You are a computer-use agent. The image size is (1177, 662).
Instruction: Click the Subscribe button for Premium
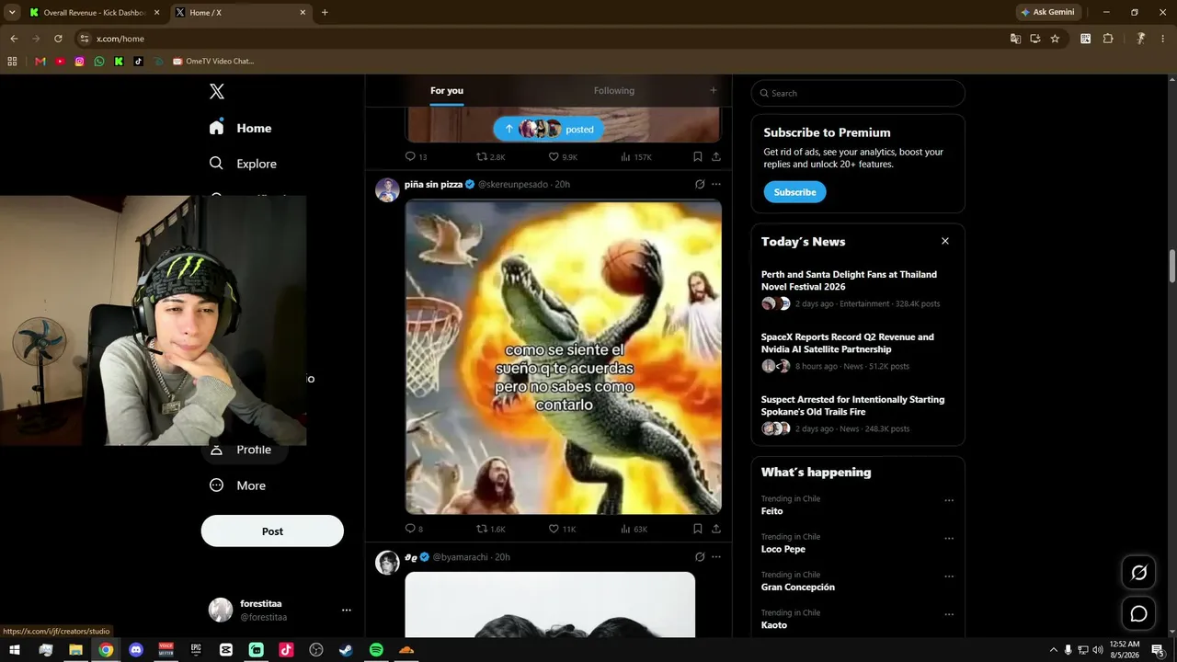click(794, 192)
